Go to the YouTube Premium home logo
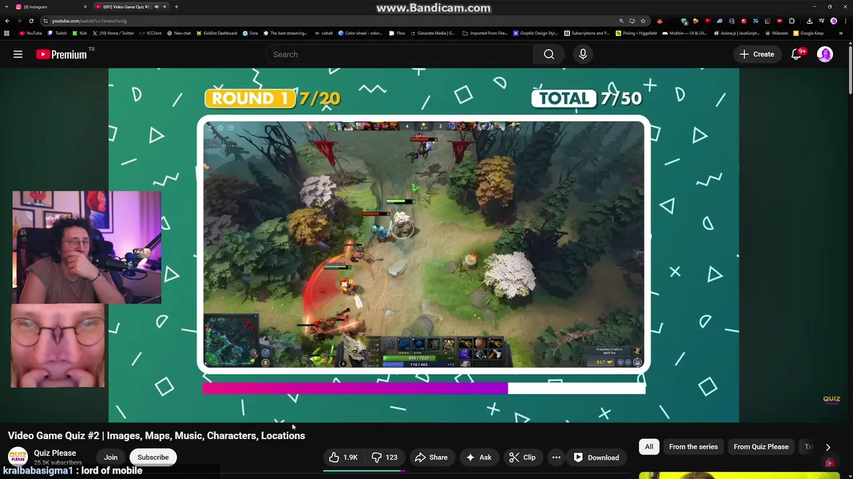The image size is (853, 479). click(61, 55)
